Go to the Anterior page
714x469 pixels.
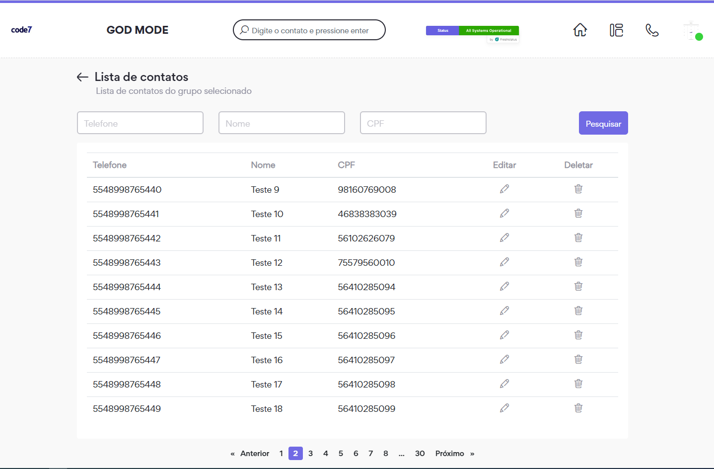[254, 454]
